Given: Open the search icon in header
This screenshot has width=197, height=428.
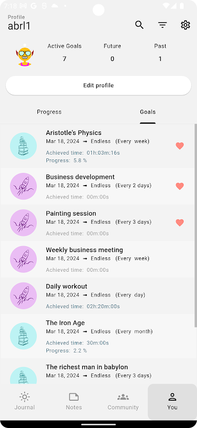Looking at the screenshot, I should point(139,25).
